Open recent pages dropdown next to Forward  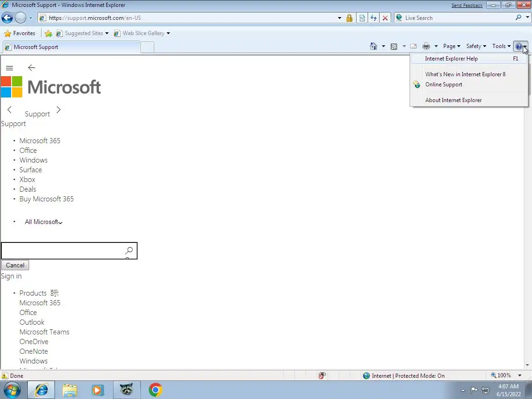(30, 18)
